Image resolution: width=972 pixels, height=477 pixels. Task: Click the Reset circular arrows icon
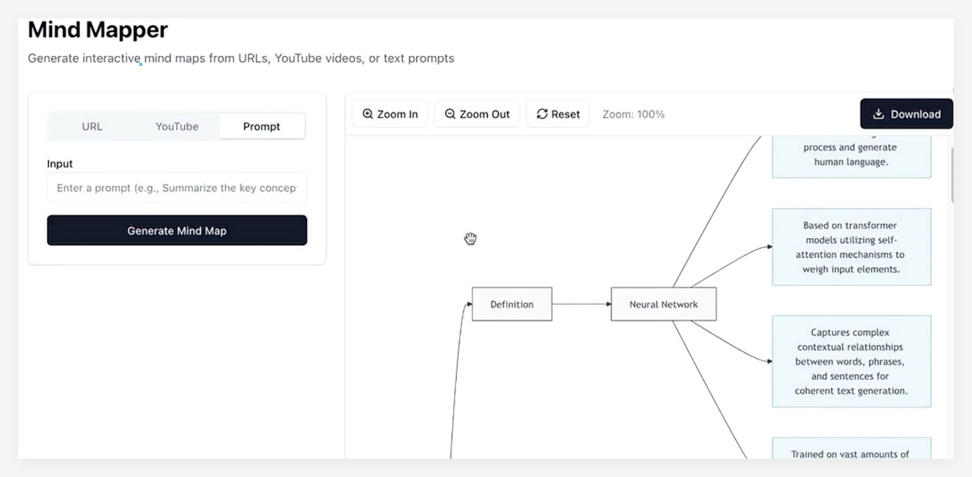542,114
